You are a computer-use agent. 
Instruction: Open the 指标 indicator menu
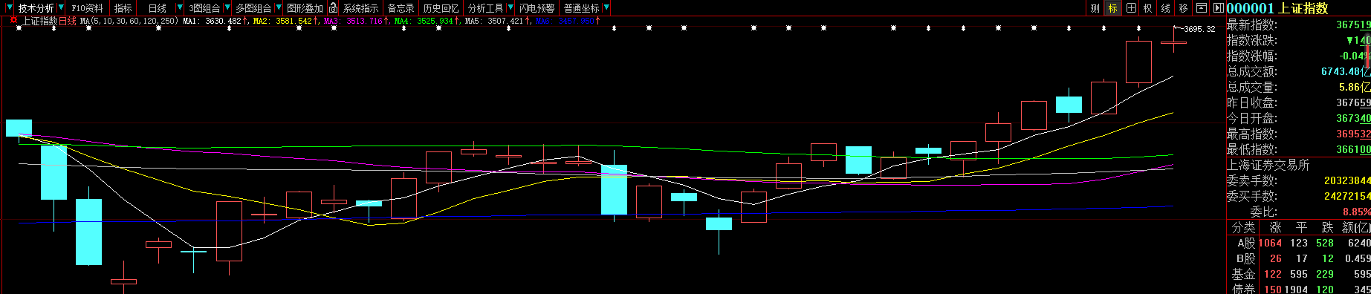(123, 8)
